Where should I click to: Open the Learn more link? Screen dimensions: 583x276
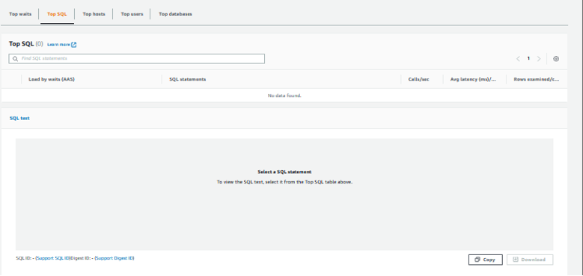(x=58, y=45)
